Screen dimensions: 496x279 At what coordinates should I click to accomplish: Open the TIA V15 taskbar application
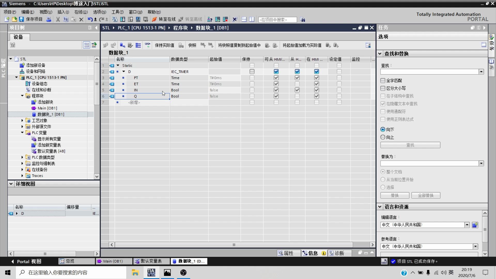151,273
